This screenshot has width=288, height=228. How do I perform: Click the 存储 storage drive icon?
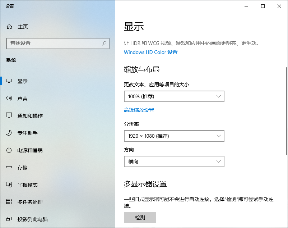pyautogui.click(x=9, y=168)
